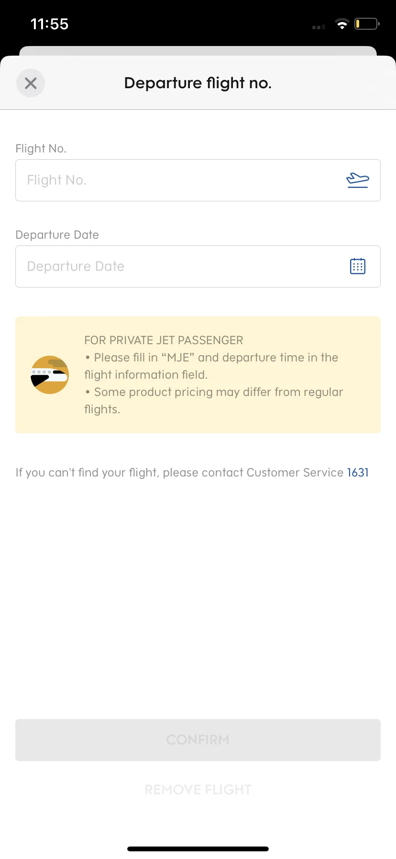Tap the CONFIRM button

point(198,740)
